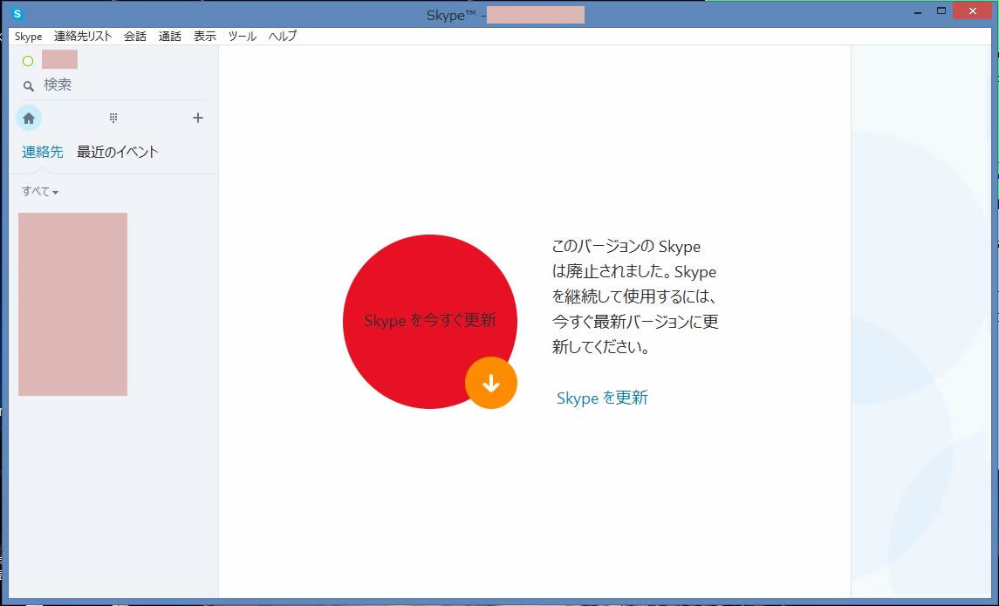Click the plus add contact icon
This screenshot has width=999, height=606.
coord(197,118)
